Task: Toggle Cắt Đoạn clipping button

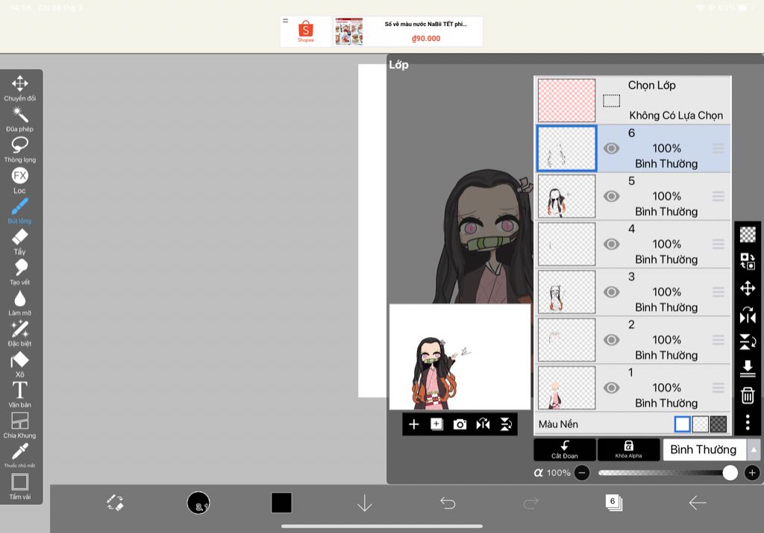Action: click(565, 450)
